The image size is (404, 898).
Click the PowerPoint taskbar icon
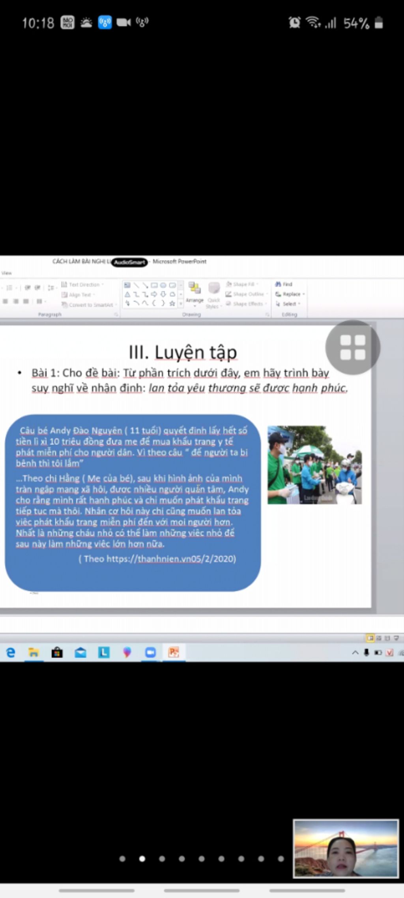[174, 653]
